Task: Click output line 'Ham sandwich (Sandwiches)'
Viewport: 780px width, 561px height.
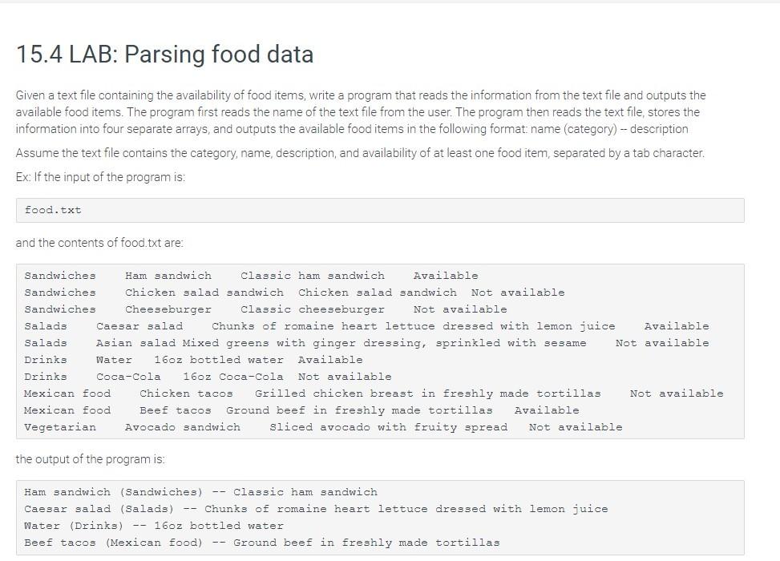Action: [200, 492]
